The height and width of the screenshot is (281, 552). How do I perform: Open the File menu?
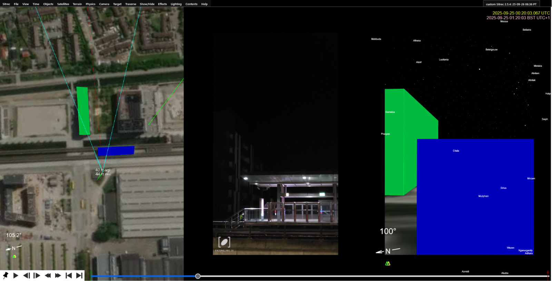[16, 4]
